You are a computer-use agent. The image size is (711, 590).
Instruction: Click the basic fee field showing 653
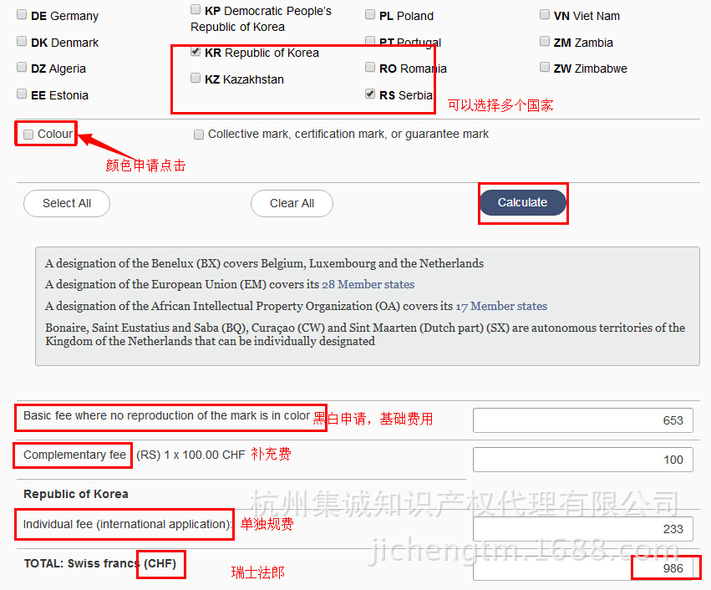coord(582,420)
